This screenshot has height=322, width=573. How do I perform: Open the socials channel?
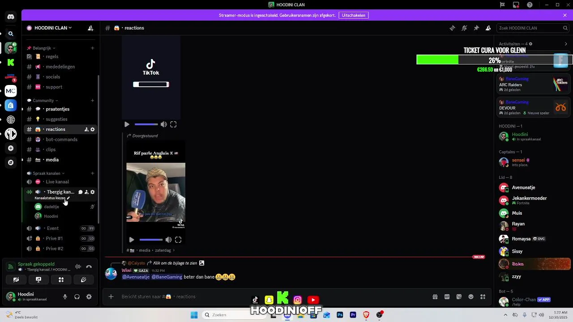coord(60,77)
